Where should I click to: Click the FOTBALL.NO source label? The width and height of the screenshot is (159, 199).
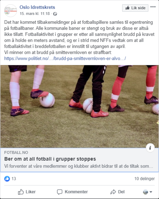[16, 152]
